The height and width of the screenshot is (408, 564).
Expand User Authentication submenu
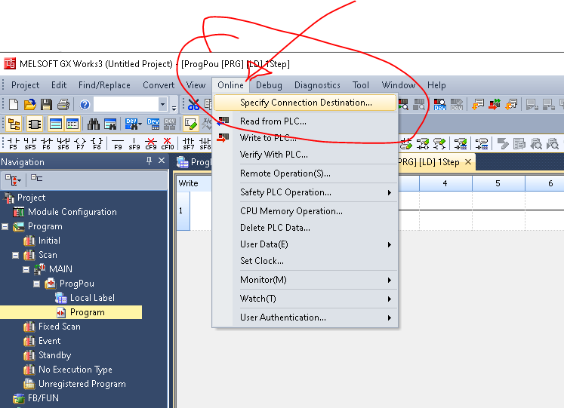coord(389,318)
